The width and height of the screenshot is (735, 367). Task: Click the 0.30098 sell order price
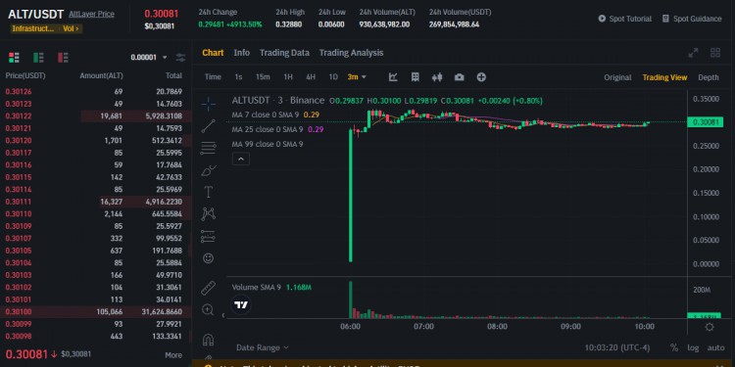point(19,336)
